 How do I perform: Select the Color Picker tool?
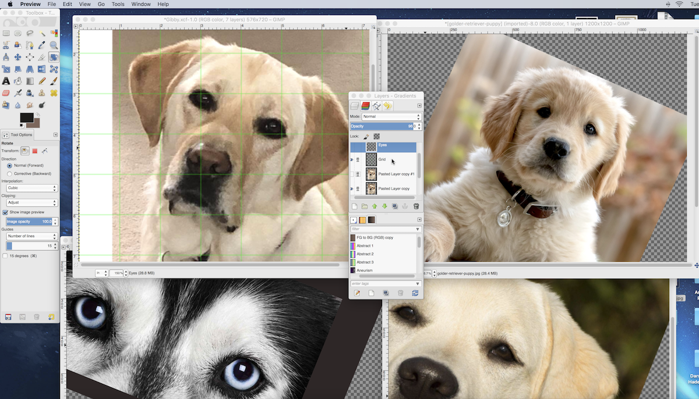42,45
